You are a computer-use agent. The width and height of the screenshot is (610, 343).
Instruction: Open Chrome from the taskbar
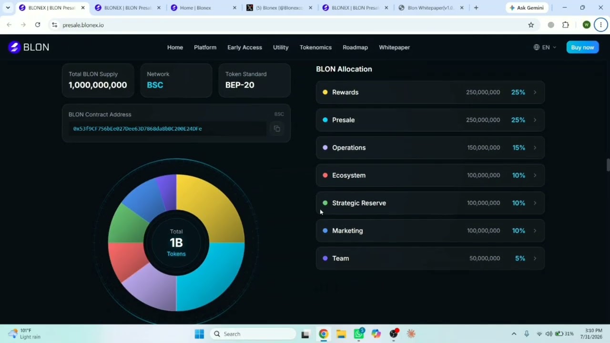coord(323,334)
